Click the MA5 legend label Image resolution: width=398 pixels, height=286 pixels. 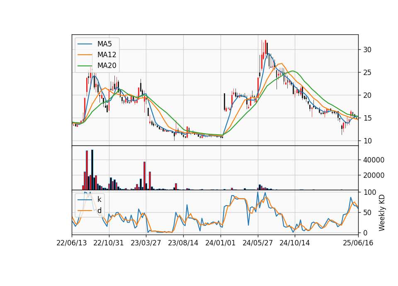[104, 44]
